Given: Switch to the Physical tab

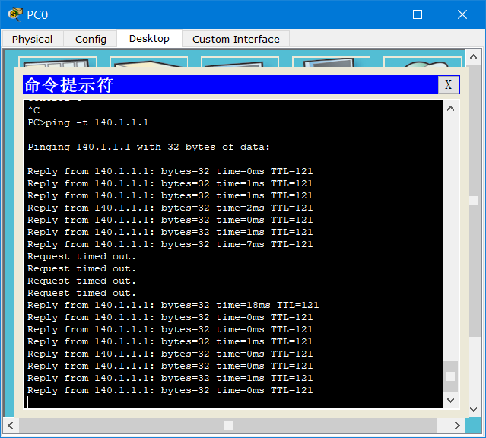Looking at the screenshot, I should click(x=32, y=39).
